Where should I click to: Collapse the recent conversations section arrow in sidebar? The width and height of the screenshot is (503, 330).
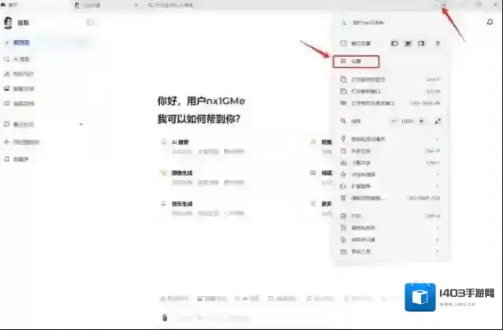click(81, 124)
